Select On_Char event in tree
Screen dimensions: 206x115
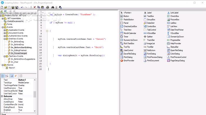[x=14, y=62]
